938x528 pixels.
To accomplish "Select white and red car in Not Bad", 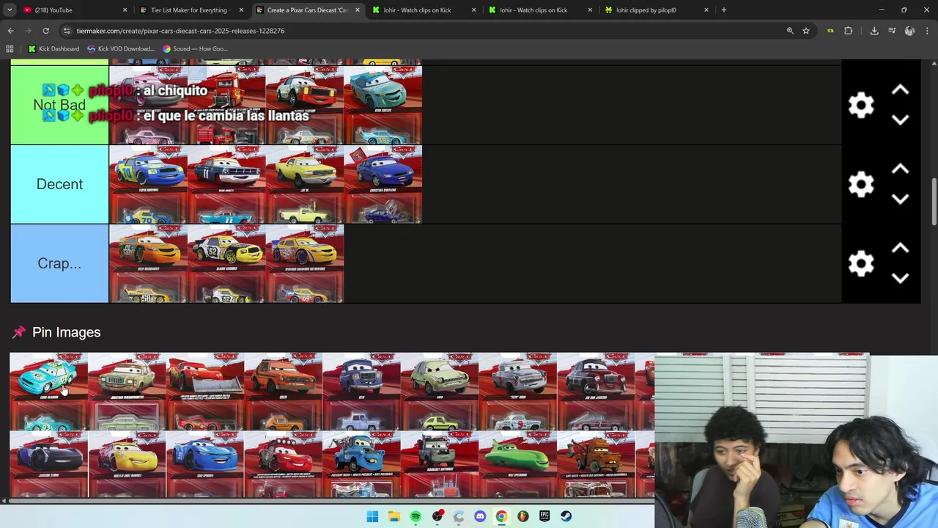I will [305, 105].
